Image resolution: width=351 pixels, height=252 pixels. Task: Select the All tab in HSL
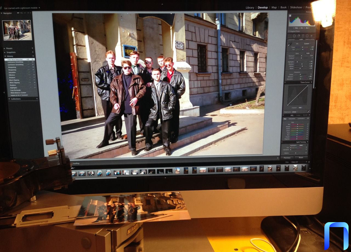coord(308,118)
